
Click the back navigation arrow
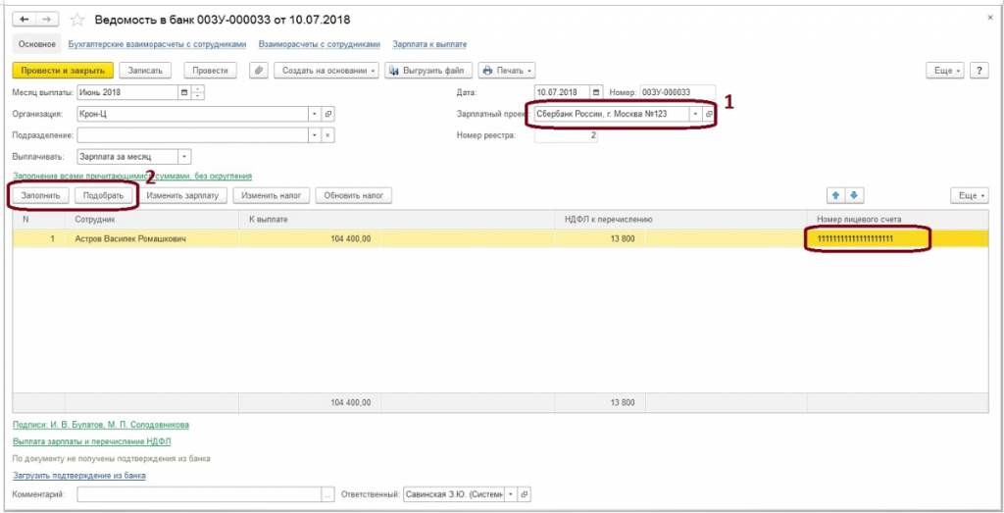pyautogui.click(x=25, y=20)
